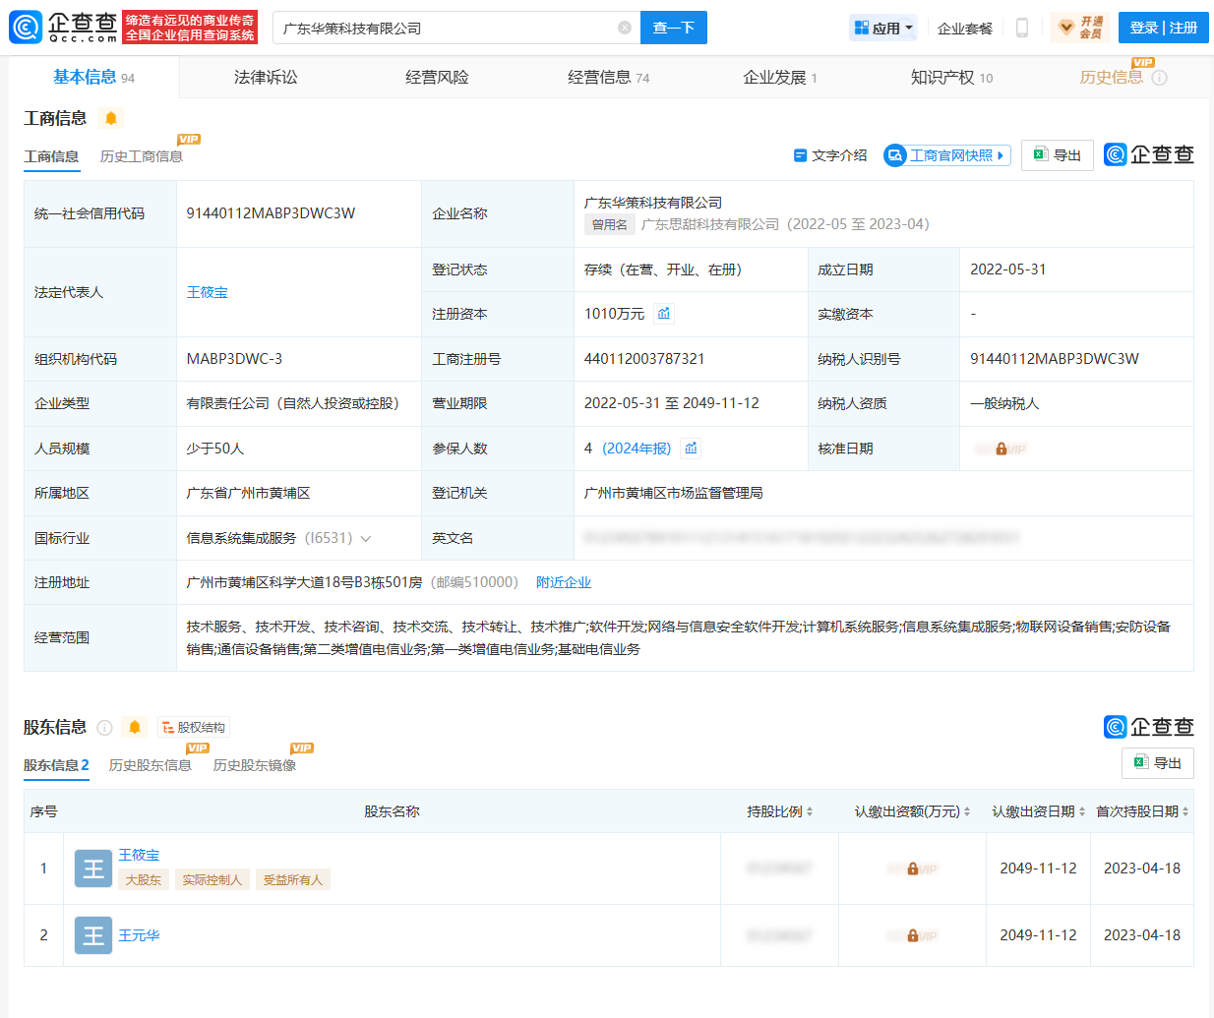Expand the 信息系统集成服务 industry chevron

366,539
